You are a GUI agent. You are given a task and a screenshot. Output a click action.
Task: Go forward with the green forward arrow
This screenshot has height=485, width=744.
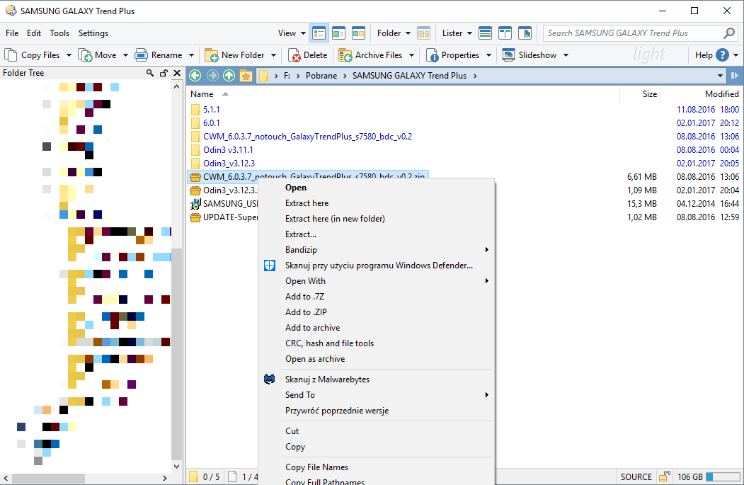[212, 76]
